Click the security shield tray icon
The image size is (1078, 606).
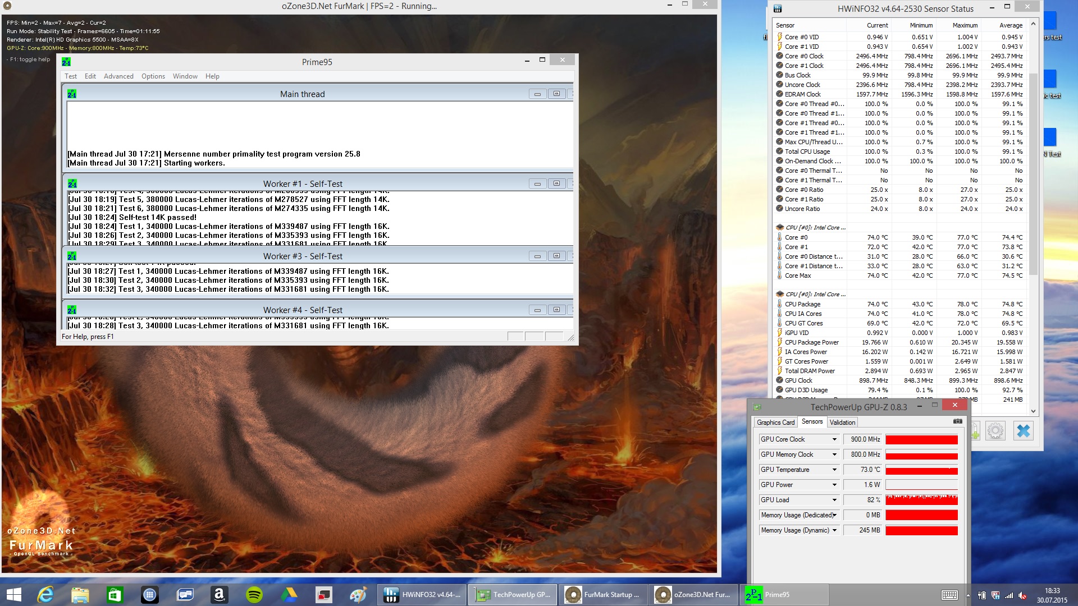(x=995, y=595)
